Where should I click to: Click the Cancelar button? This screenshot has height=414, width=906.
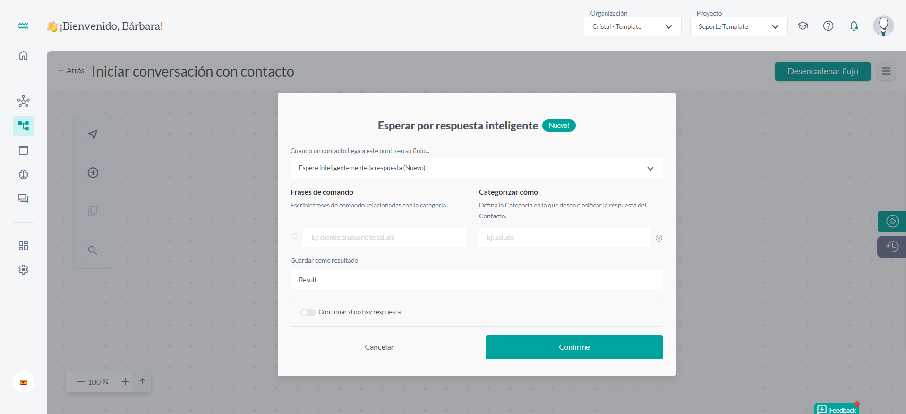tap(379, 347)
